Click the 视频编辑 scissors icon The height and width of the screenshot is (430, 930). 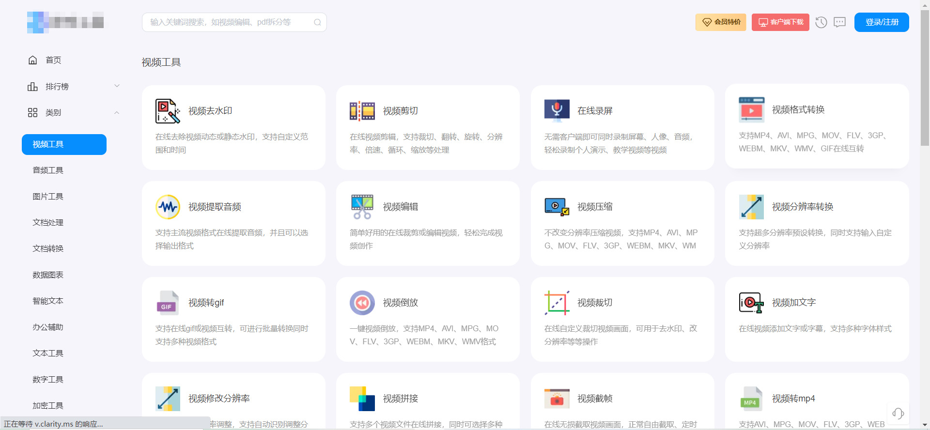[x=362, y=207]
